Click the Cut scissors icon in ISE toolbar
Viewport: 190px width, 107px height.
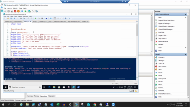pyautogui.click(x=15, y=18)
